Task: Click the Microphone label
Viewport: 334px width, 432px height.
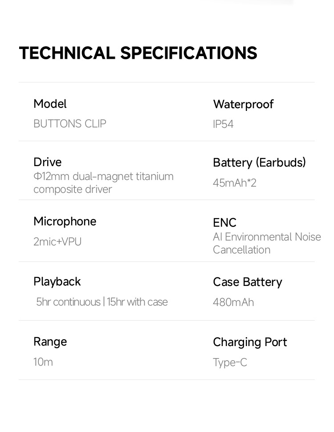Action: tap(65, 221)
